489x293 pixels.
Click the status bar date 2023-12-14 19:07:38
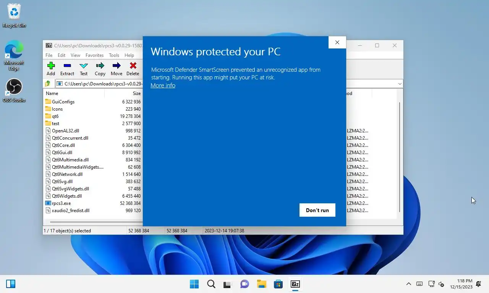click(224, 231)
